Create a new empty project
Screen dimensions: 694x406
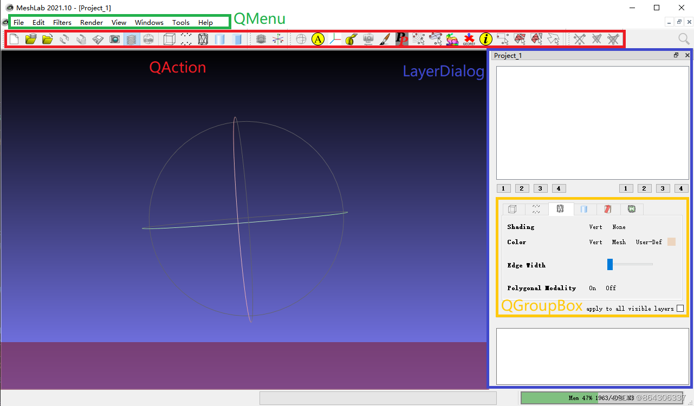coord(14,39)
